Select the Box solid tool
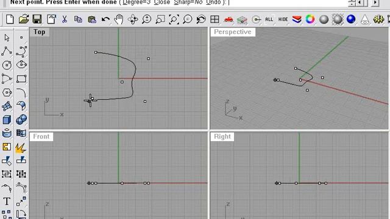The width and height of the screenshot is (390, 219). 7,120
